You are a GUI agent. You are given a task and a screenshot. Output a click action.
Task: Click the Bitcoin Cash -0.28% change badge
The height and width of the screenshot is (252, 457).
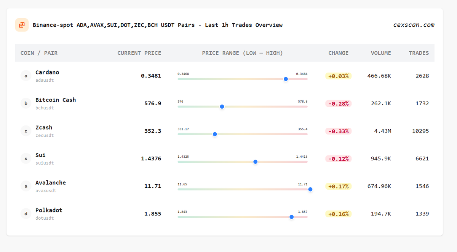[x=338, y=103]
